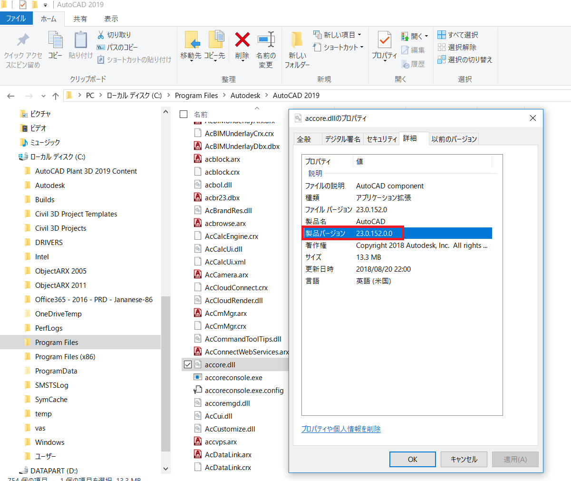The image size is (571, 481).
Task: Click Paste shortcut (ショートカットの貼り付け)
Action: (x=134, y=59)
